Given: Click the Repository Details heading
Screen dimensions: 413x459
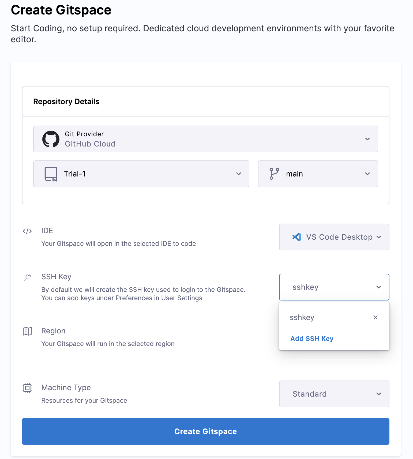Looking at the screenshot, I should 66,102.
